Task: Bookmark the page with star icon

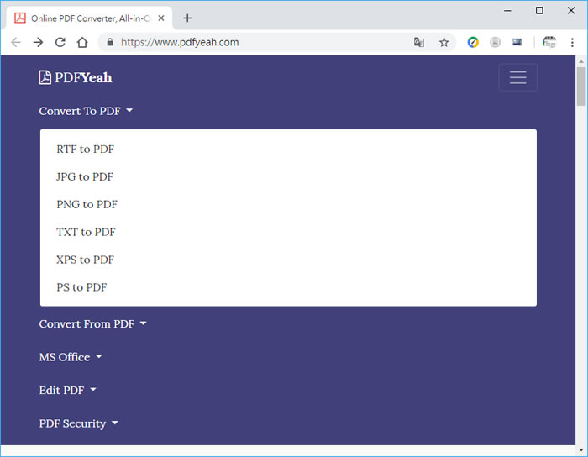Action: pos(444,42)
